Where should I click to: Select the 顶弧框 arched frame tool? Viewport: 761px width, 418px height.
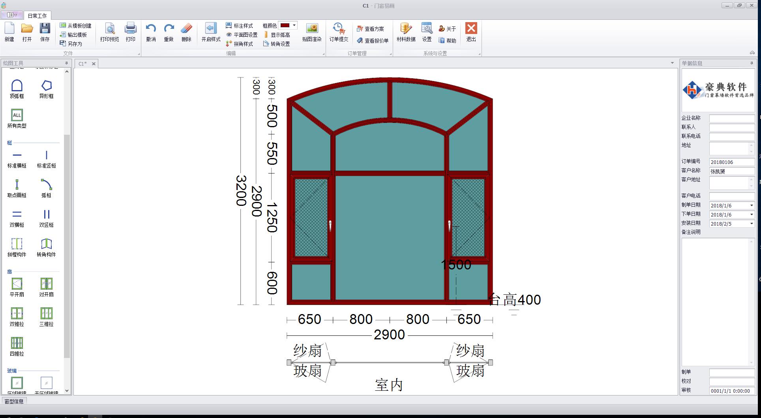coord(17,88)
